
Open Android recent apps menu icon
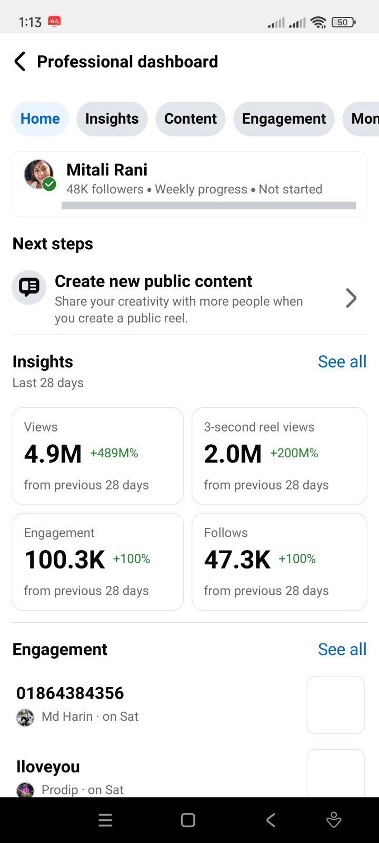click(x=105, y=820)
